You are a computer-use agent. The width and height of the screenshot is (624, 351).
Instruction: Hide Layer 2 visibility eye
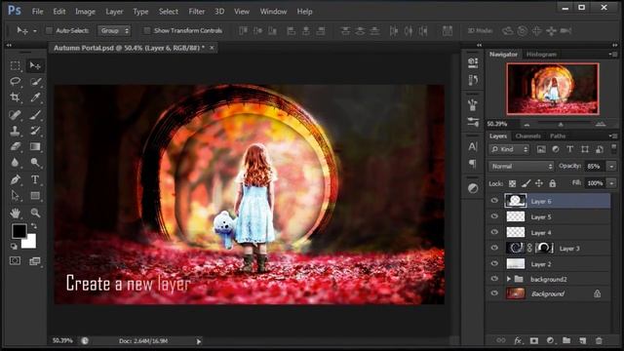(494, 263)
